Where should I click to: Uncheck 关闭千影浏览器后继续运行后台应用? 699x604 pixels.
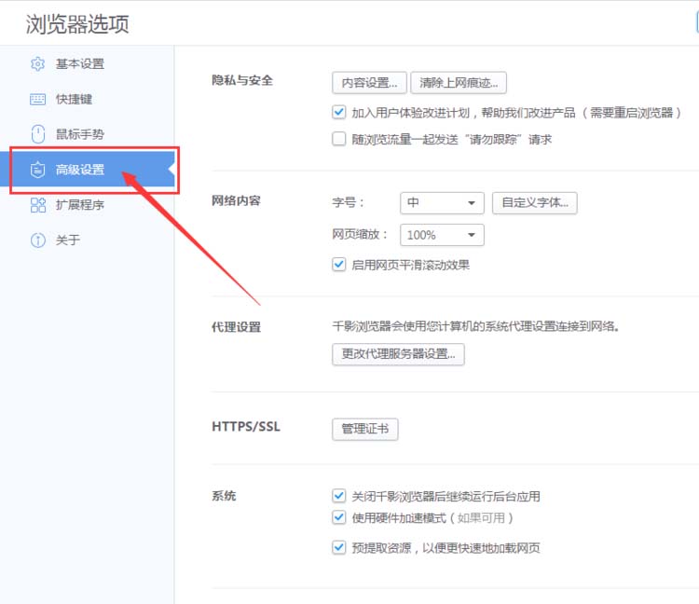339,496
